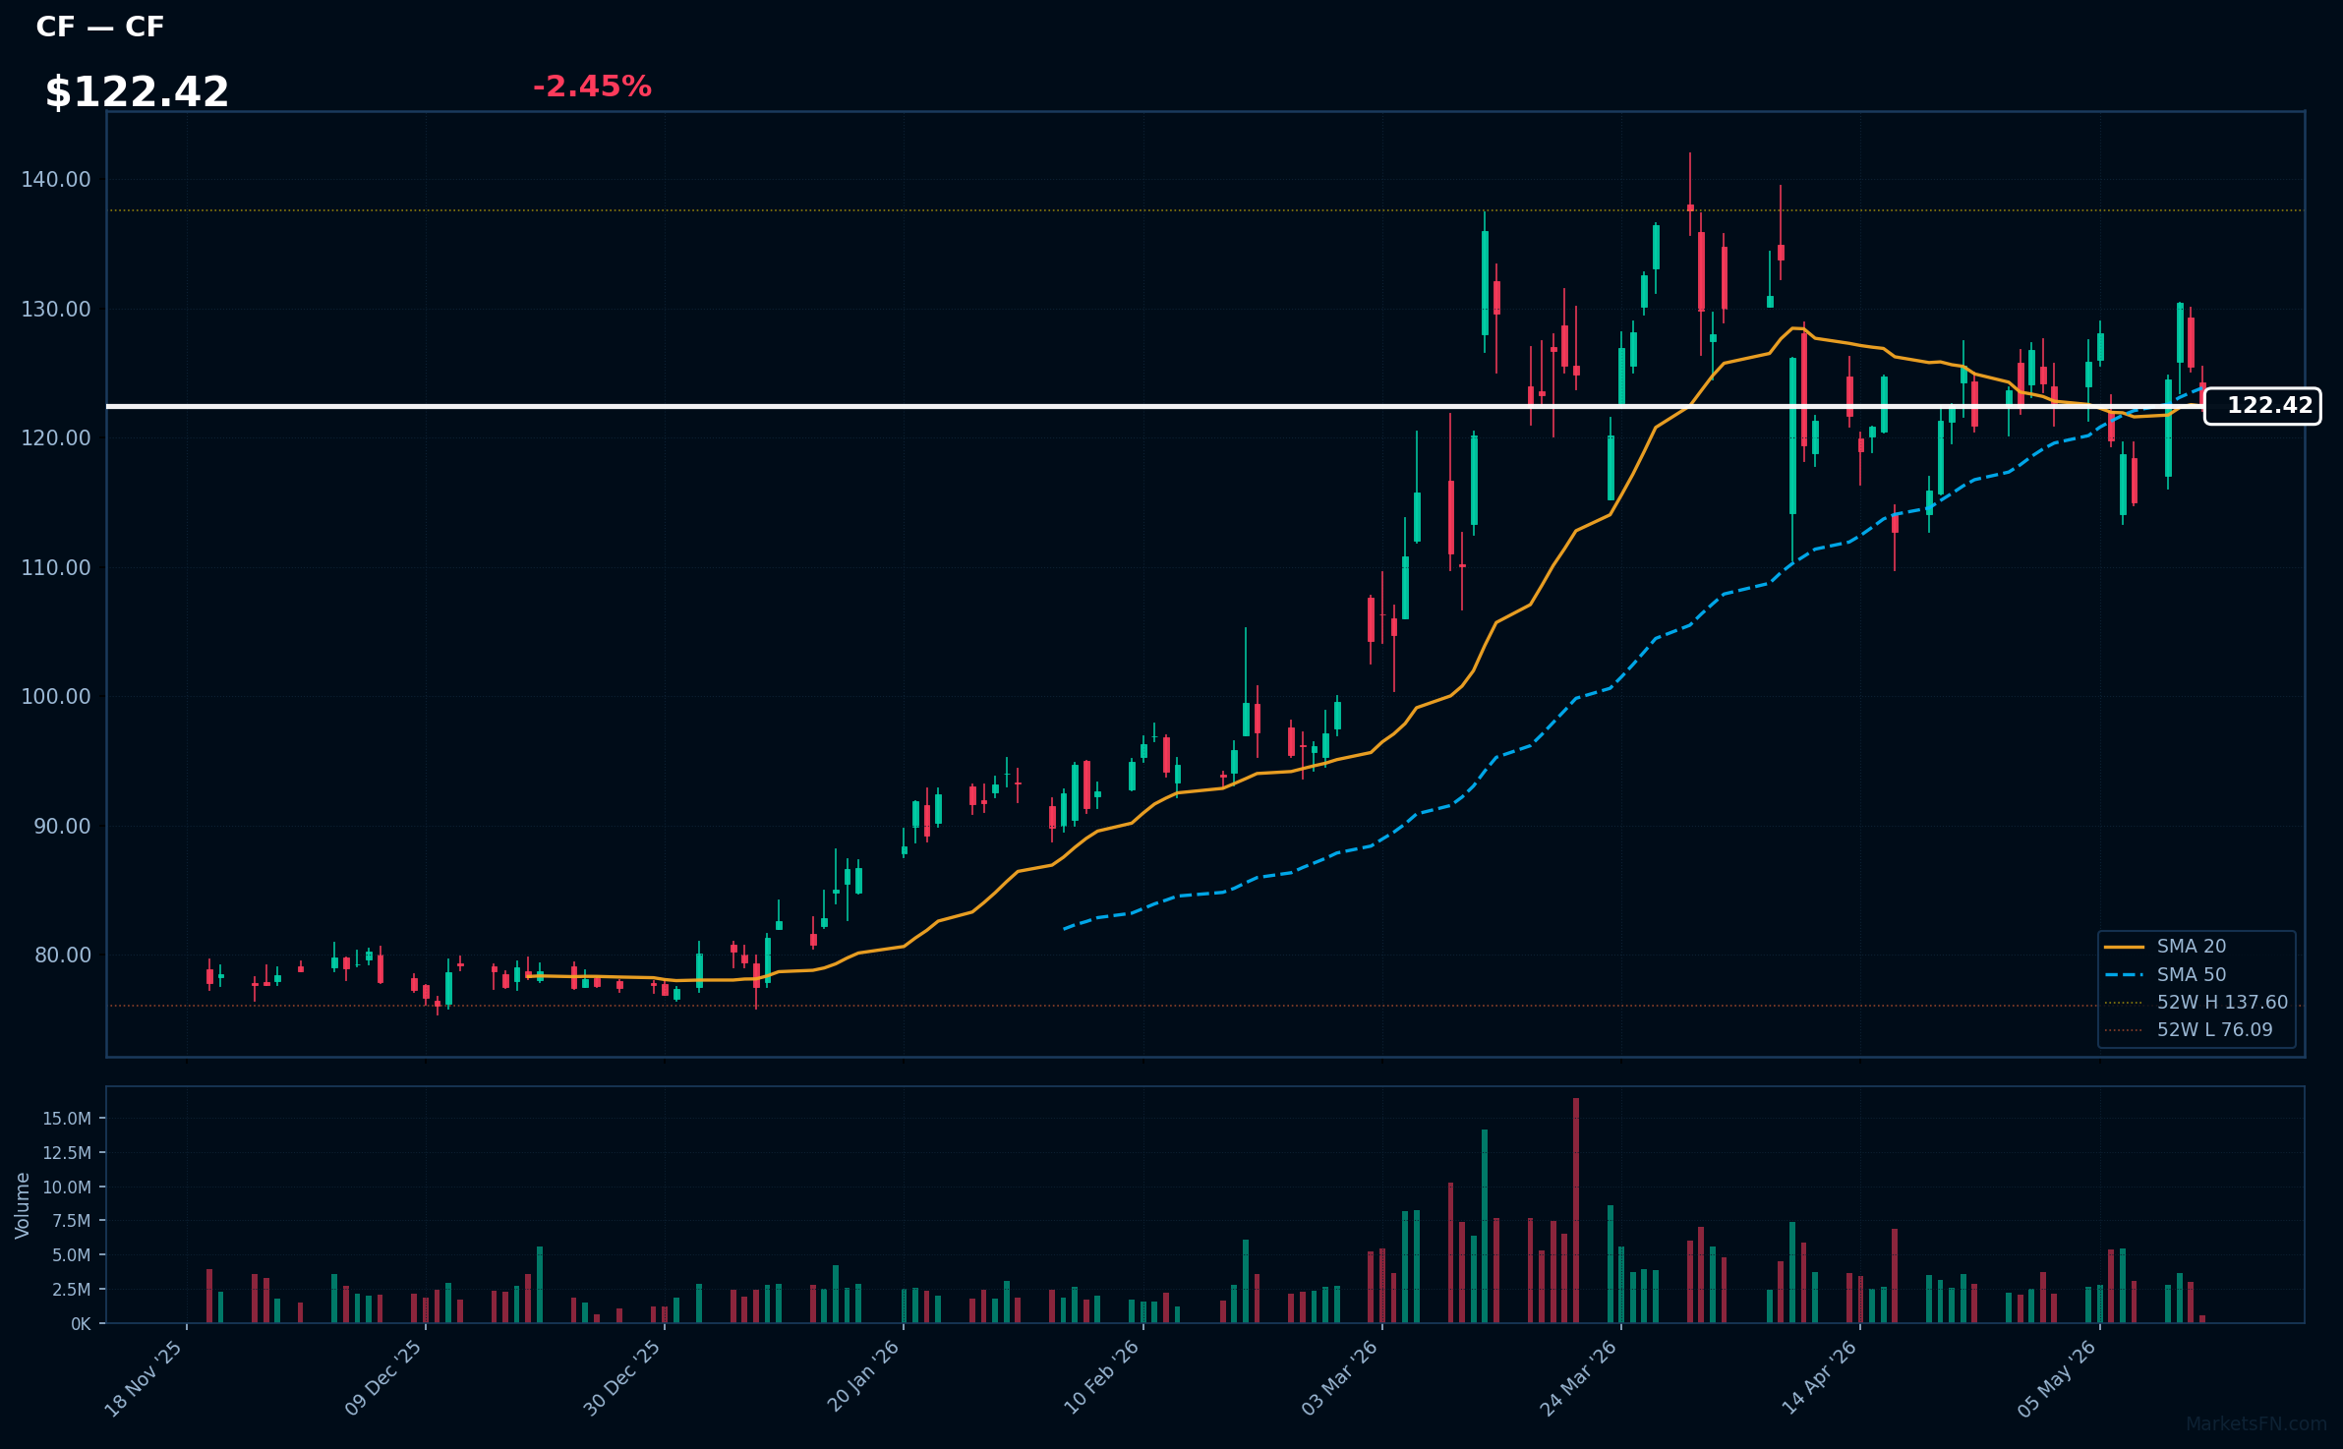Click the 09 Dec '25 date label

tap(383, 1378)
